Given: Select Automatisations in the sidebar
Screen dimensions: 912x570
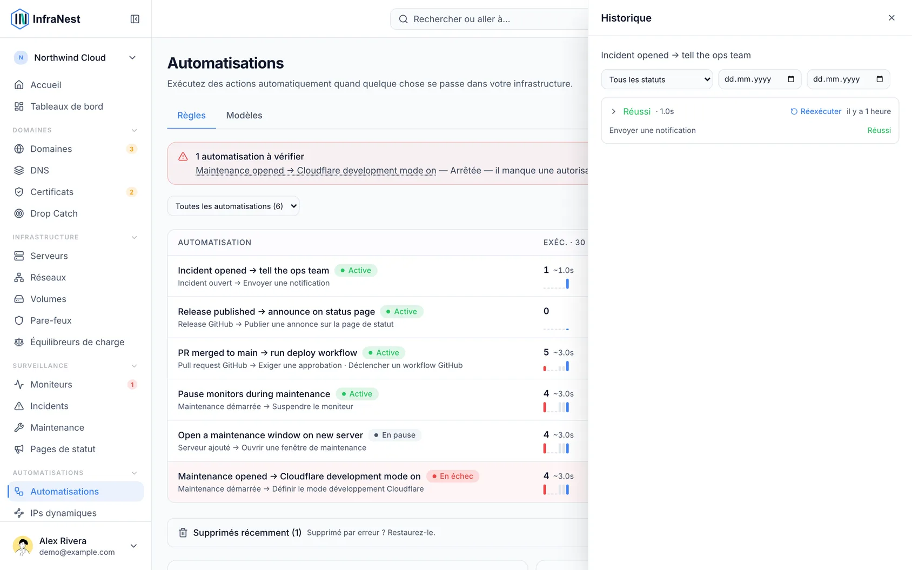Looking at the screenshot, I should click(x=76, y=492).
